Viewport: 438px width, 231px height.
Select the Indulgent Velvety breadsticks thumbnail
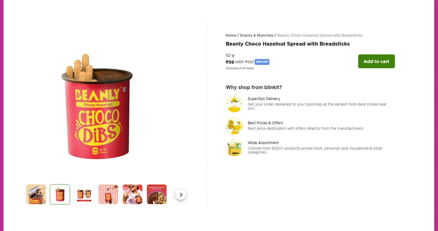pos(157,194)
